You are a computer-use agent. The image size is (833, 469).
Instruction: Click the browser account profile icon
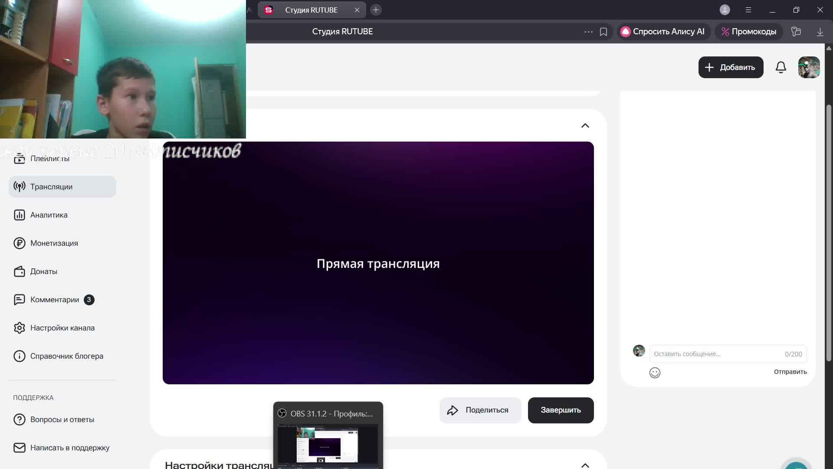[725, 10]
